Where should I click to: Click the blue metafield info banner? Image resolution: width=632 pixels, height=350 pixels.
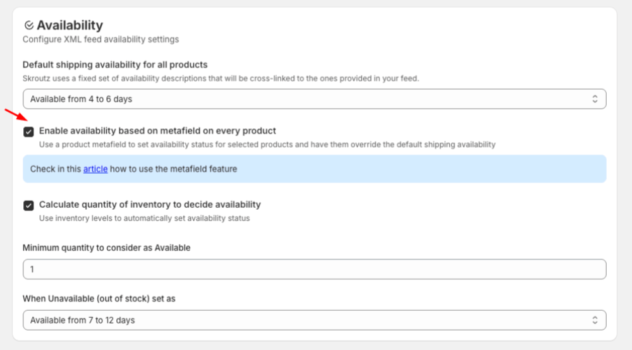pyautogui.click(x=379, y=169)
